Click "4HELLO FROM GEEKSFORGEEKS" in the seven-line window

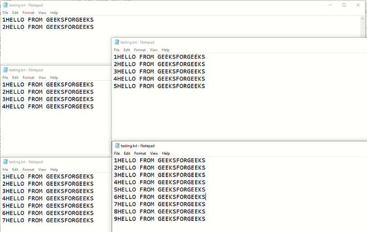48,198
